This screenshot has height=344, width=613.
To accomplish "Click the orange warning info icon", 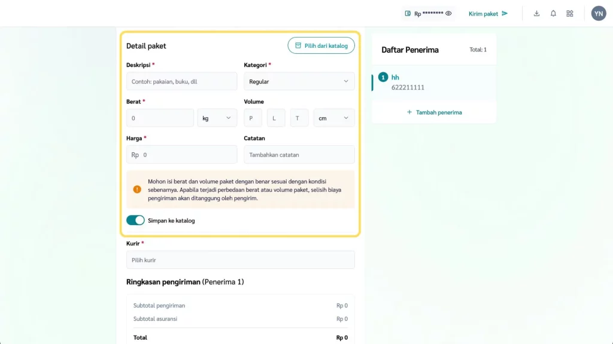I will click(137, 189).
